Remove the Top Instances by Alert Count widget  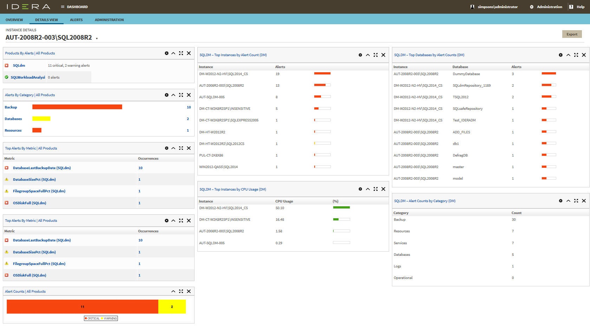pos(383,55)
